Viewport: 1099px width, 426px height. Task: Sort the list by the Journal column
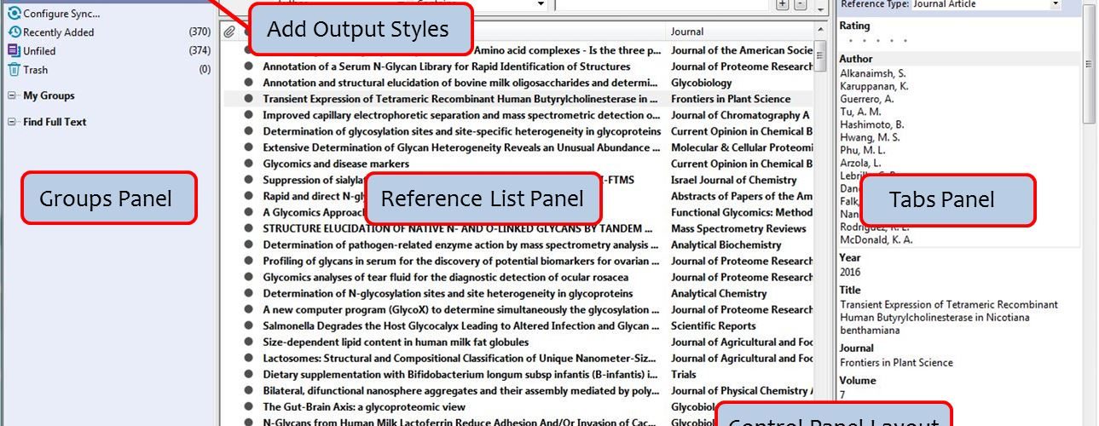[x=738, y=32]
